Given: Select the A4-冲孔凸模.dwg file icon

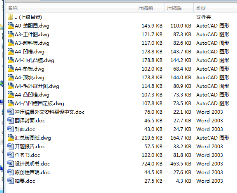Looking at the screenshot, I should pos(11,60).
